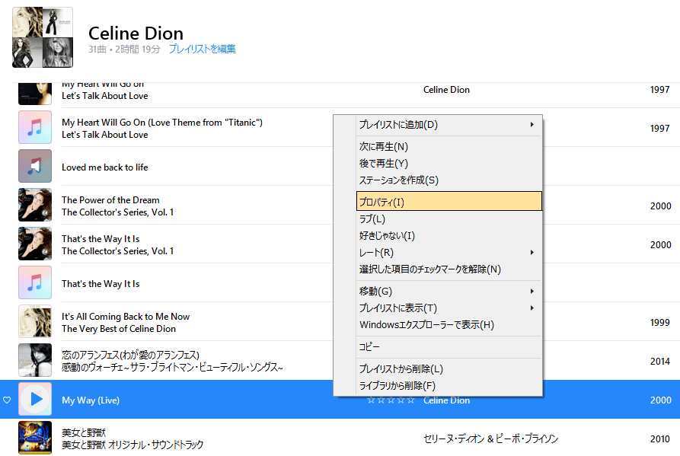Viewport: 680px width, 456px height.
Task: Click the album name 美女と野獣 オリジナル・サウンドトラック
Action: point(132,445)
